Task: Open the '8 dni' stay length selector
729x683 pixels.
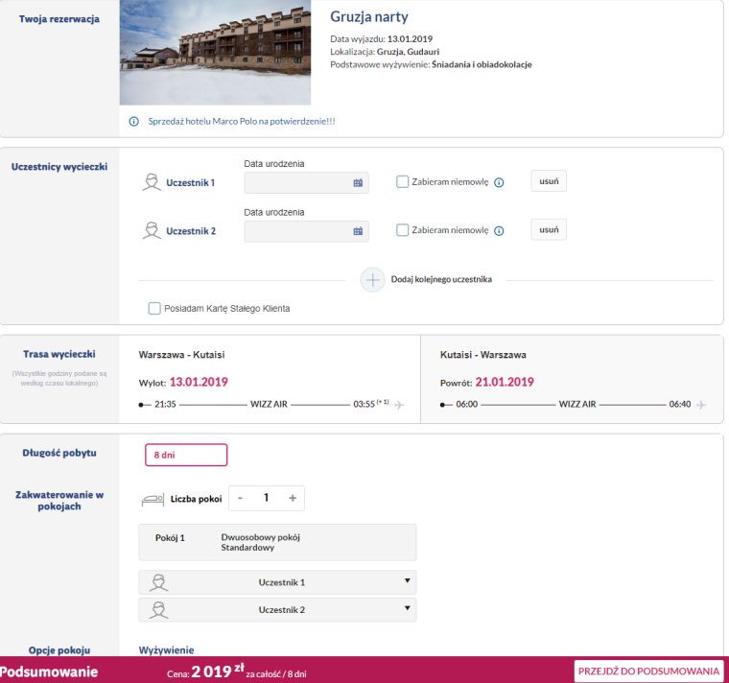Action: (x=186, y=455)
